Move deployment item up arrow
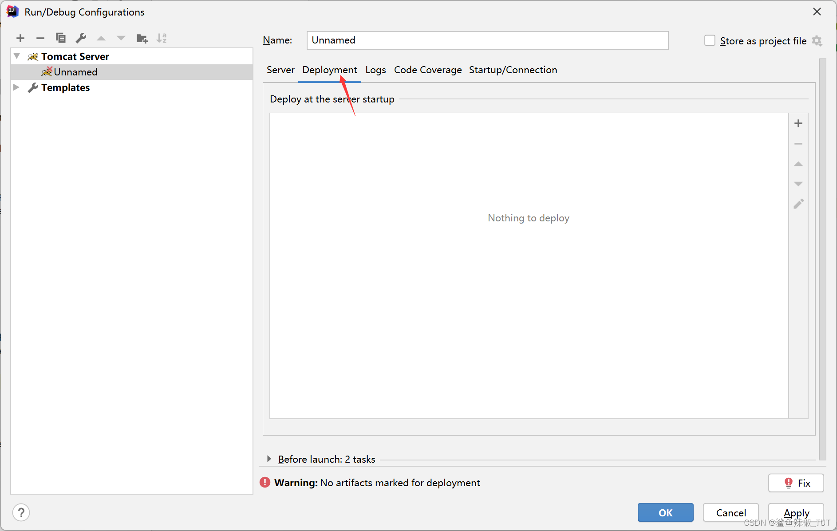 (798, 164)
